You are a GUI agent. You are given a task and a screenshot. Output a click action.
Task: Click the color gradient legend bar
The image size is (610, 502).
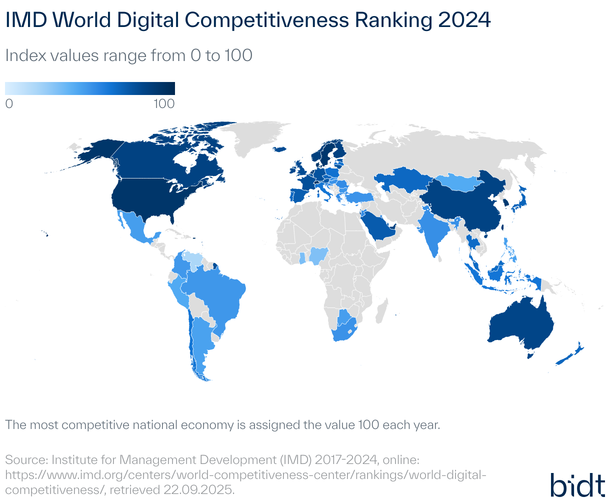point(90,88)
